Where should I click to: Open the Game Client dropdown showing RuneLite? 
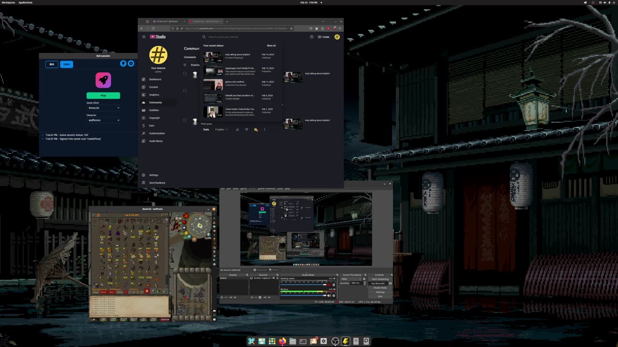[x=103, y=107]
